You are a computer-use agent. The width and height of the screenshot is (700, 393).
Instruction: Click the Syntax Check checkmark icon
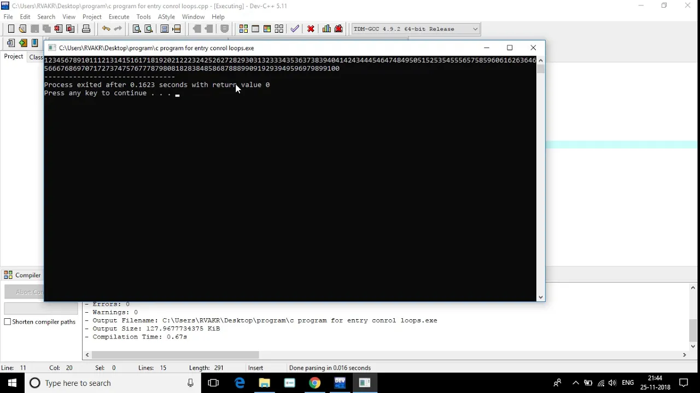(295, 29)
